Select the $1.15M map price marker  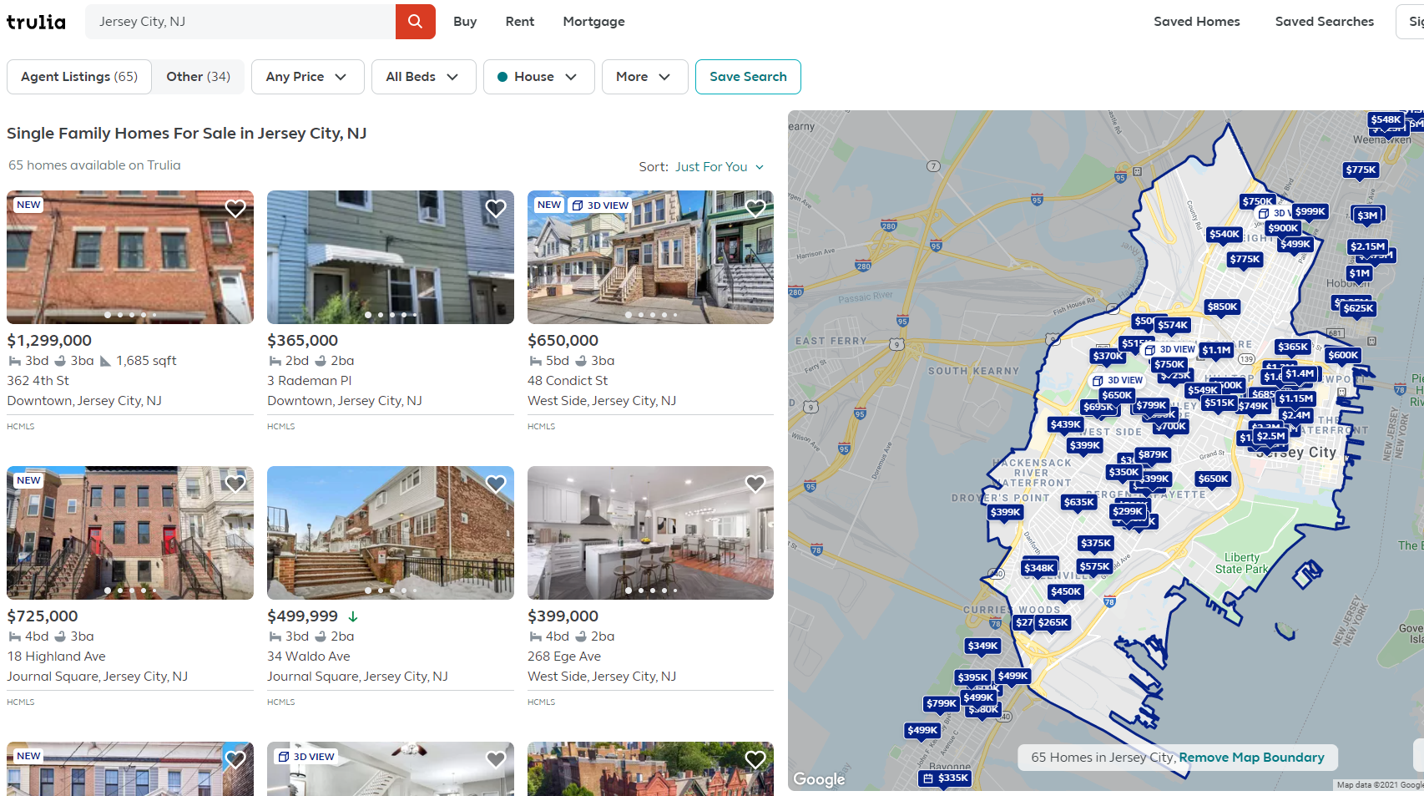(x=1296, y=398)
